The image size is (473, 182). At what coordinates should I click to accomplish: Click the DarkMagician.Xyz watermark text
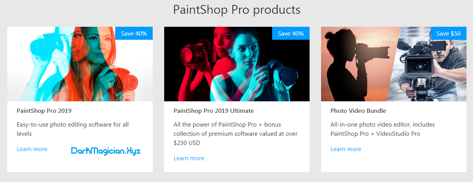(106, 151)
